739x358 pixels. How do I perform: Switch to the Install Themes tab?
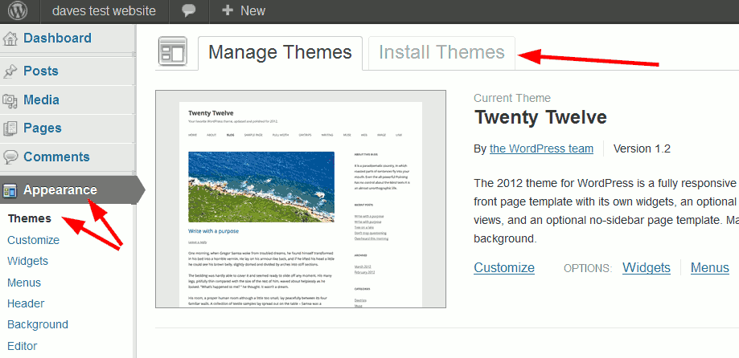click(x=441, y=52)
